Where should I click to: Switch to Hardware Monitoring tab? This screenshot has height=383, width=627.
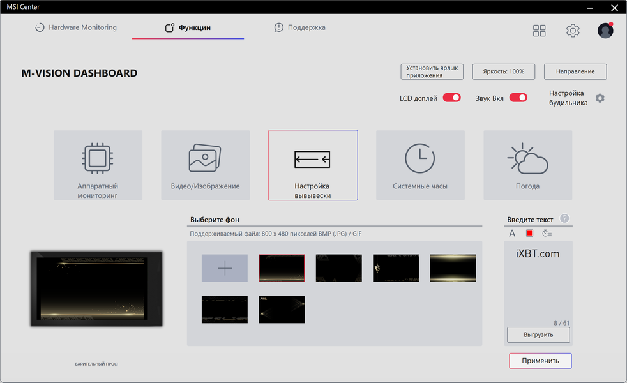point(76,27)
